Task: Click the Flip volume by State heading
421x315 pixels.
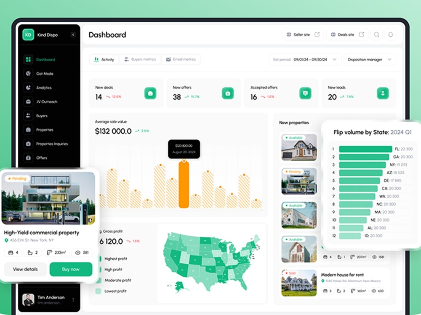Action: (x=373, y=132)
